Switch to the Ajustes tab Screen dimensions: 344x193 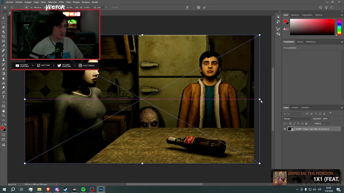coord(300,42)
